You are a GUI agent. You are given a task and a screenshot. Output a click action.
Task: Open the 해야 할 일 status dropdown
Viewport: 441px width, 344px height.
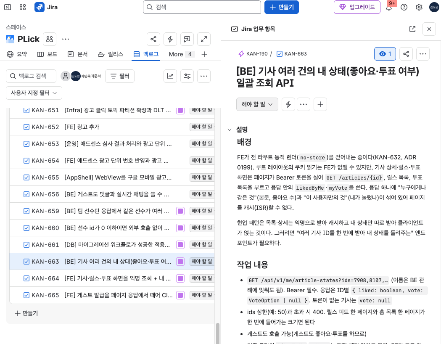(x=257, y=104)
